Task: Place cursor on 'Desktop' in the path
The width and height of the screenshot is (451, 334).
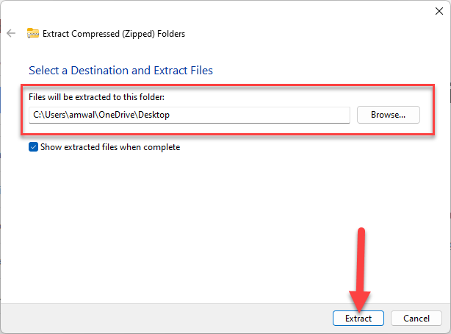Action: point(154,115)
